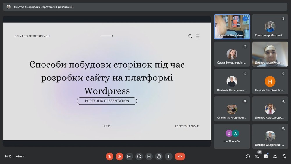291x164 pixels.
Task: Click the arrow graphic on slide header
Action: pyautogui.click(x=107, y=36)
